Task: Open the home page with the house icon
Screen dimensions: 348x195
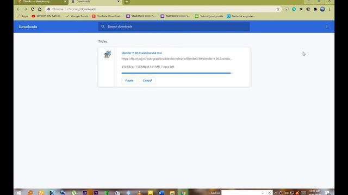Action: point(40,9)
